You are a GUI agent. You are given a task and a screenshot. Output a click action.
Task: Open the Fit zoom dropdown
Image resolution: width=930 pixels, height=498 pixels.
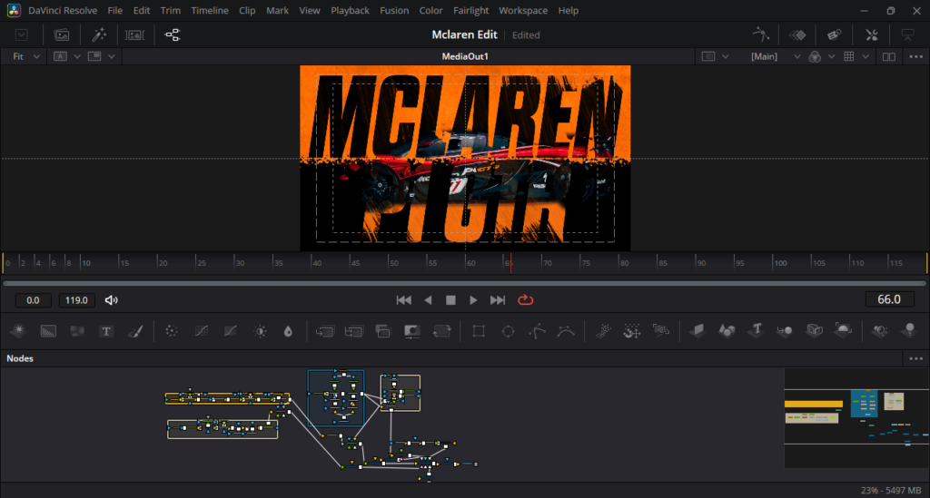pos(26,56)
